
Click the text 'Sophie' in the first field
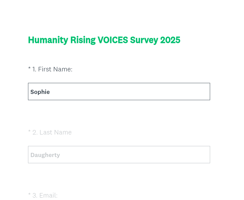(x=40, y=92)
